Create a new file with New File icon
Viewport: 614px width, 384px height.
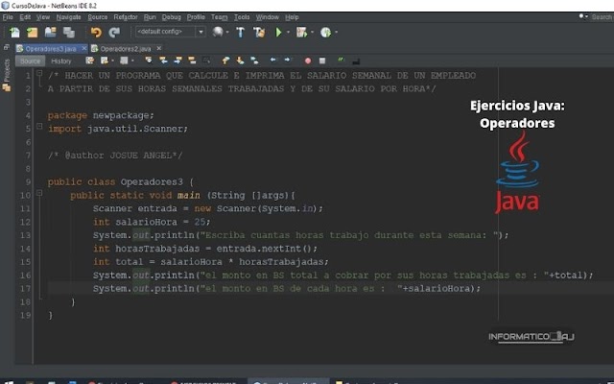[x=14, y=32]
